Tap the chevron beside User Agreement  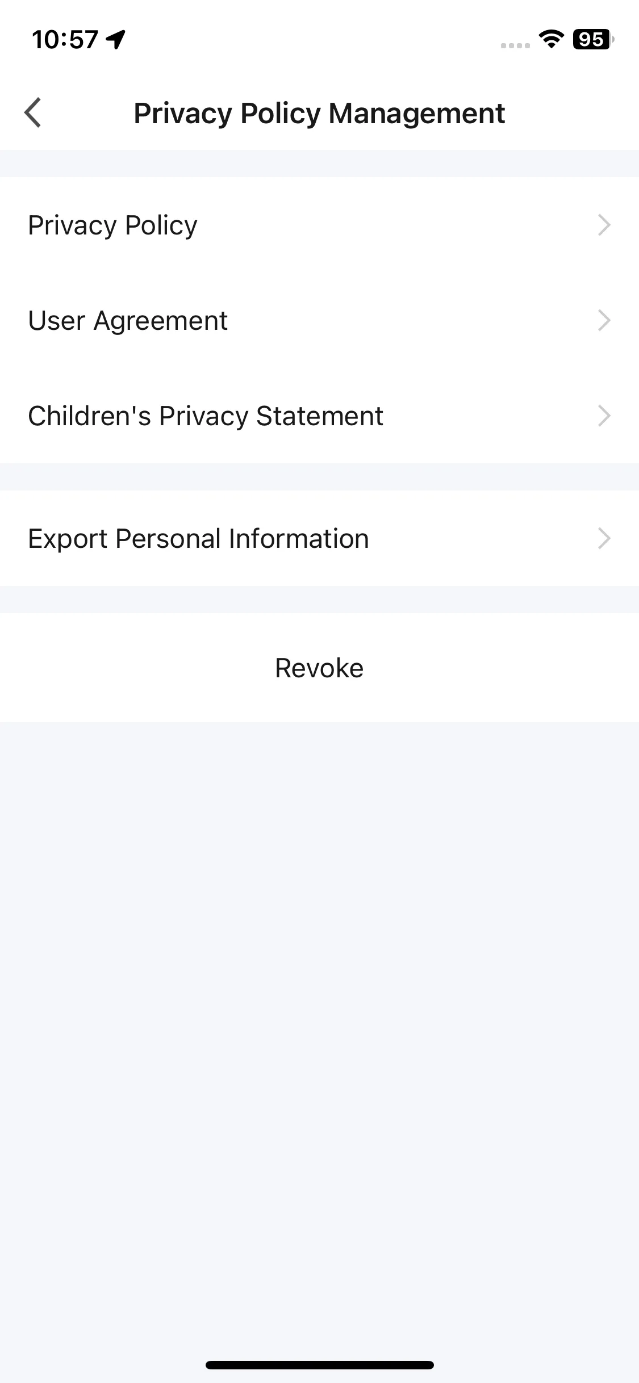pyautogui.click(x=604, y=320)
